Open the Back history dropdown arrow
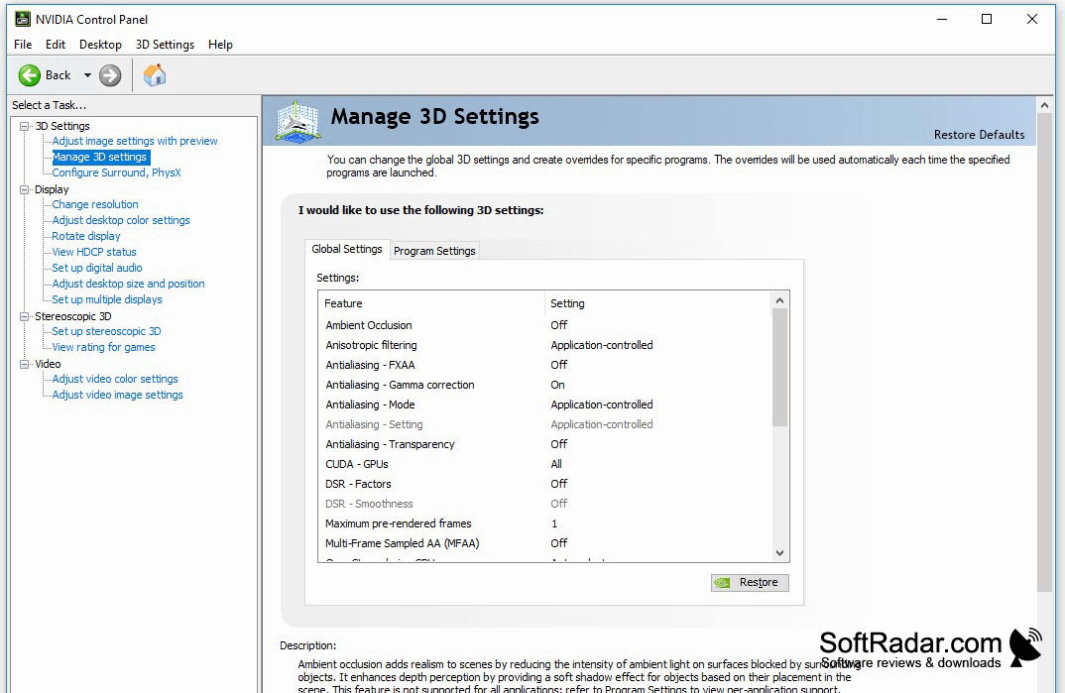This screenshot has height=693, width=1065. [87, 75]
